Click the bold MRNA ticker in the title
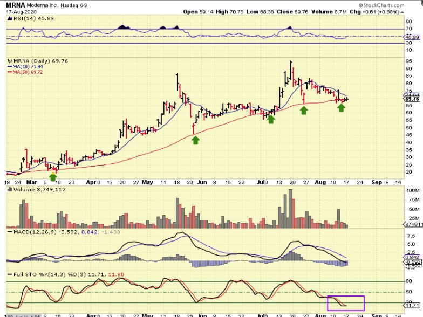This screenshot has width=423, height=317. tap(15, 5)
